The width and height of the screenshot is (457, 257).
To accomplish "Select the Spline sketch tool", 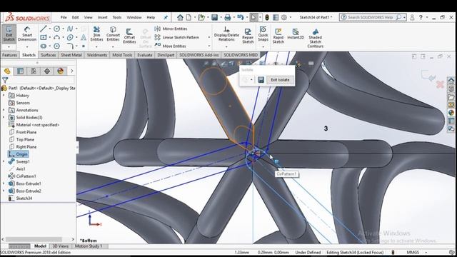I will [70, 29].
